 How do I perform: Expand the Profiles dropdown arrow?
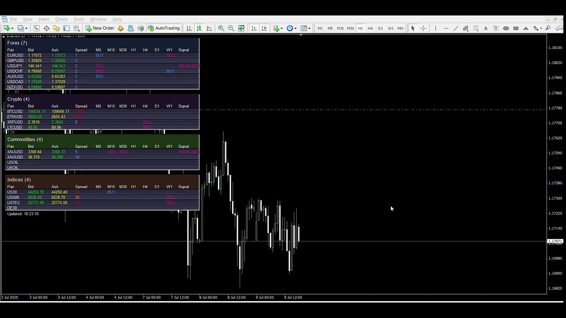pyautogui.click(x=26, y=28)
